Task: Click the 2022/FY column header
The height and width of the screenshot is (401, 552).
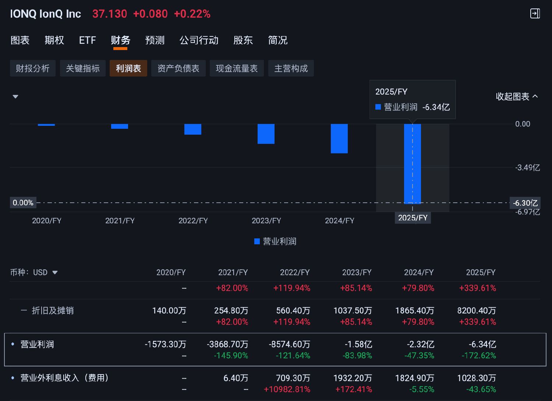Action: pos(294,273)
